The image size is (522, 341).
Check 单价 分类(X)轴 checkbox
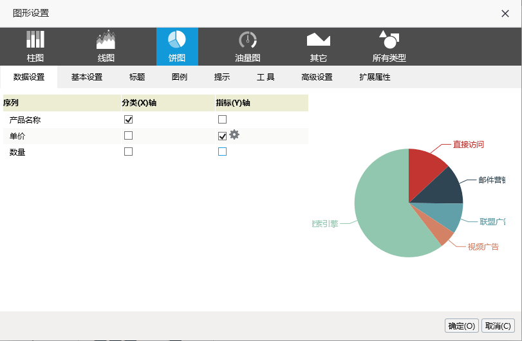(128, 135)
